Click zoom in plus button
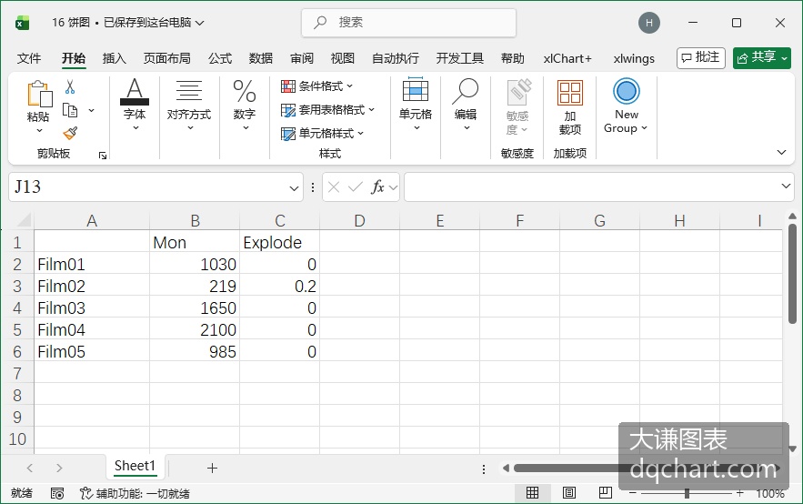803x504 pixels. pos(740,493)
